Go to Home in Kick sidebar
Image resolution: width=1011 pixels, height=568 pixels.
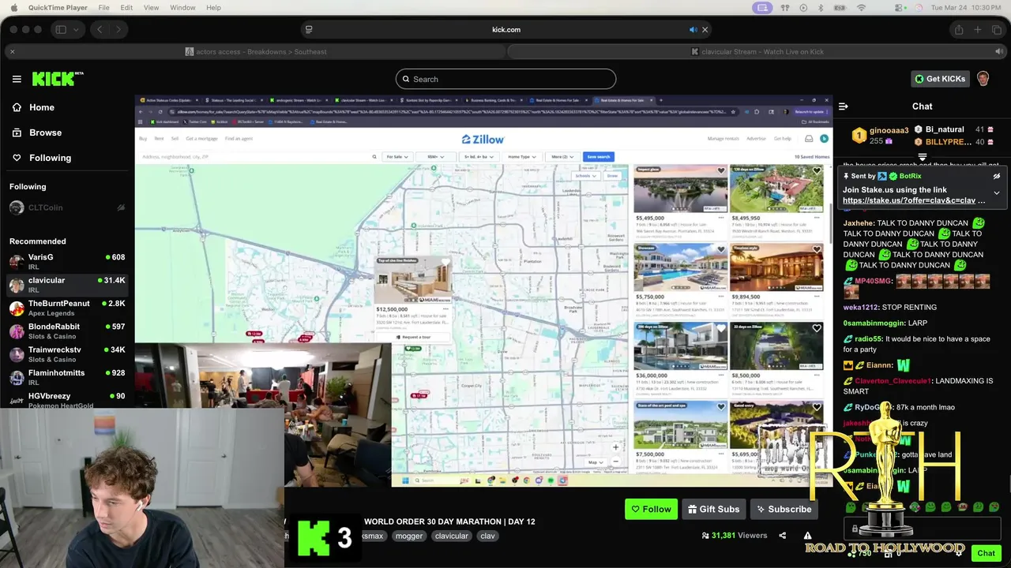(x=33, y=107)
